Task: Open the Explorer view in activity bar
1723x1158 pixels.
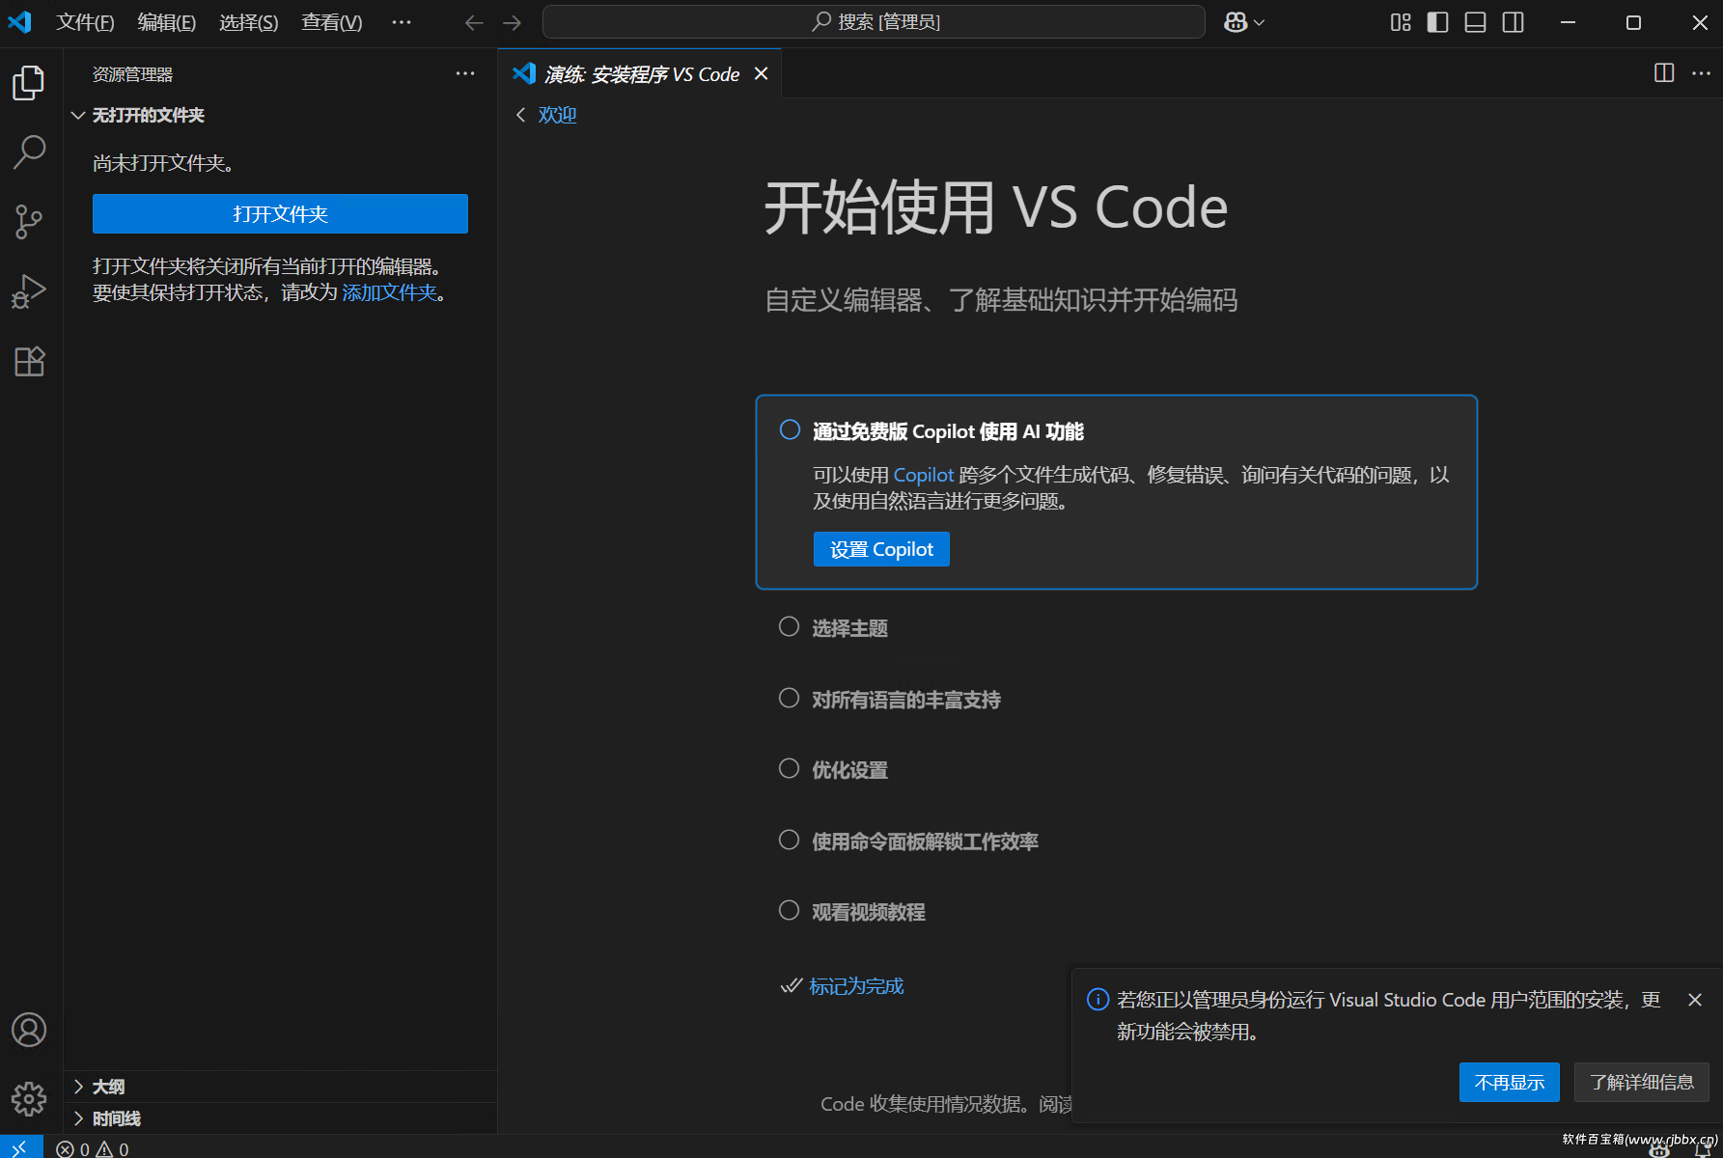Action: pyautogui.click(x=29, y=83)
